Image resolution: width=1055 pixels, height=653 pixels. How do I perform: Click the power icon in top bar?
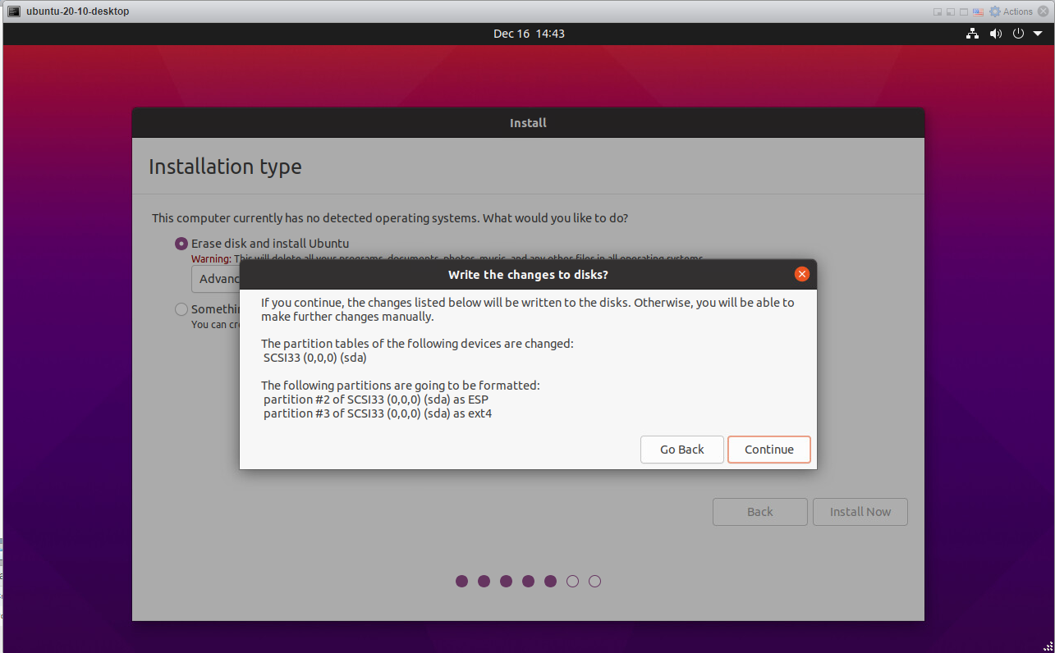pyautogui.click(x=1018, y=34)
